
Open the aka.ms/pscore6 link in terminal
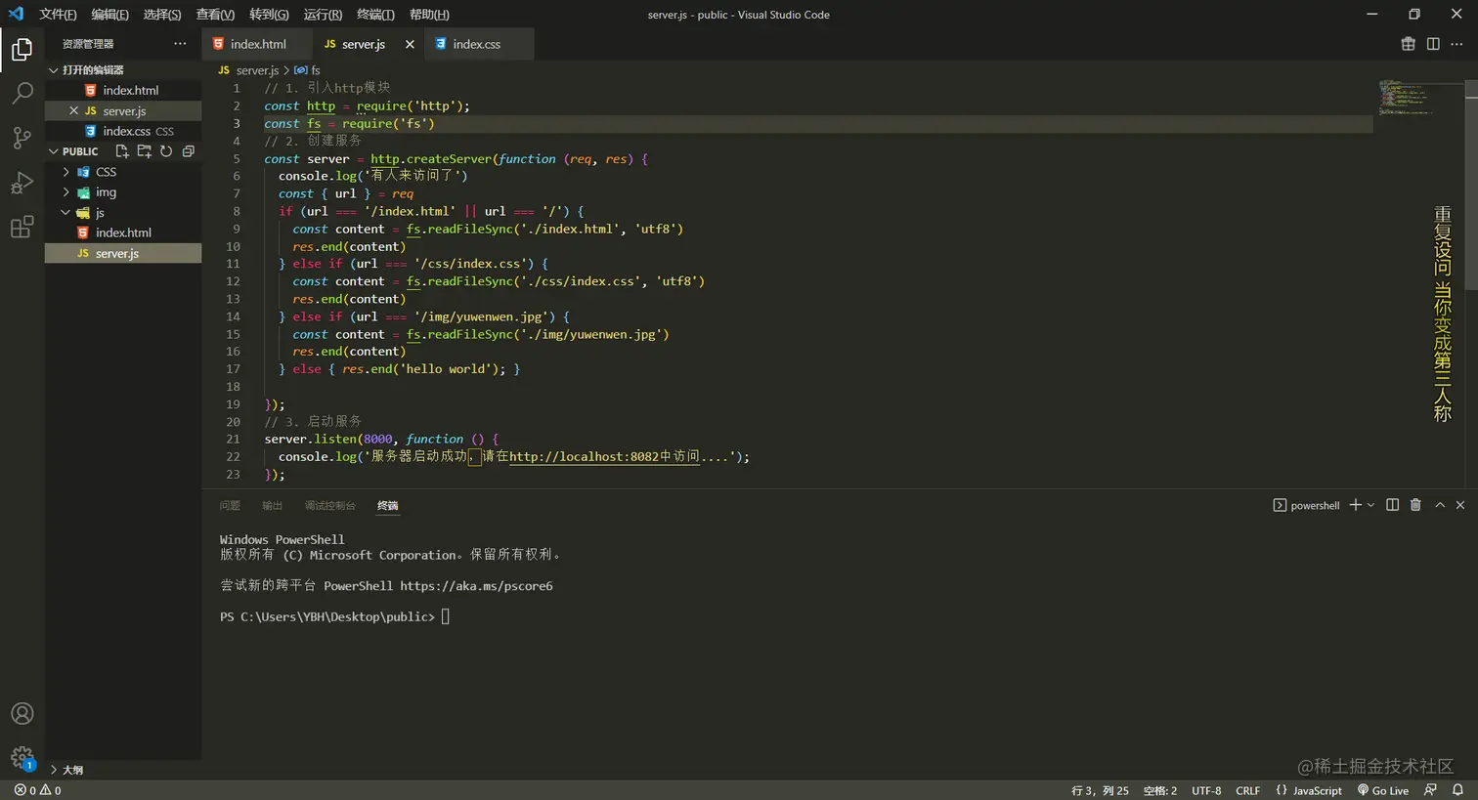click(x=476, y=586)
